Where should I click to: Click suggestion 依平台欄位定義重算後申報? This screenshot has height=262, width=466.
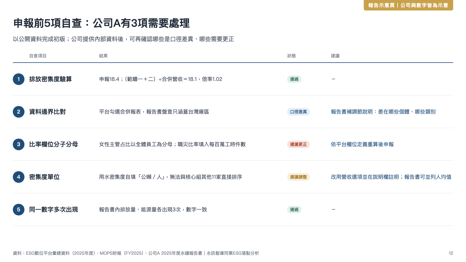(x=362, y=144)
